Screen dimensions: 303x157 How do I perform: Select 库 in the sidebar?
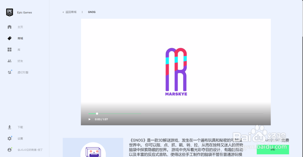coord(19,50)
